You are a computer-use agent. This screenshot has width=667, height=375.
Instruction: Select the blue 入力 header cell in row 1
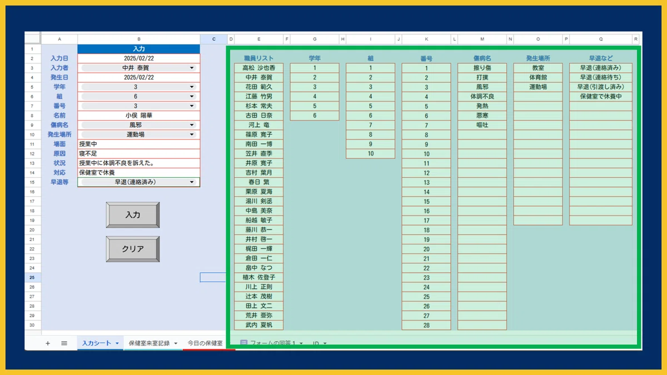point(138,49)
